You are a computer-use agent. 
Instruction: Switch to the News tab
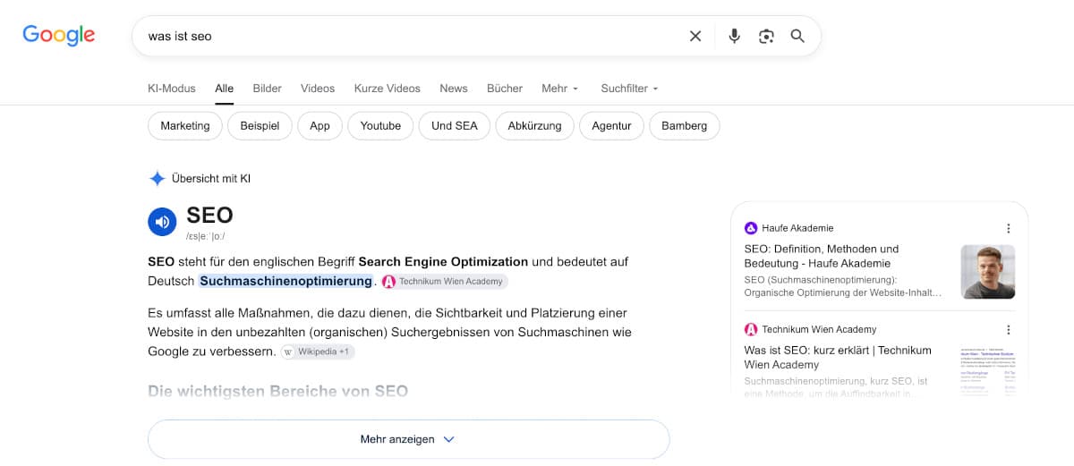[x=454, y=89]
